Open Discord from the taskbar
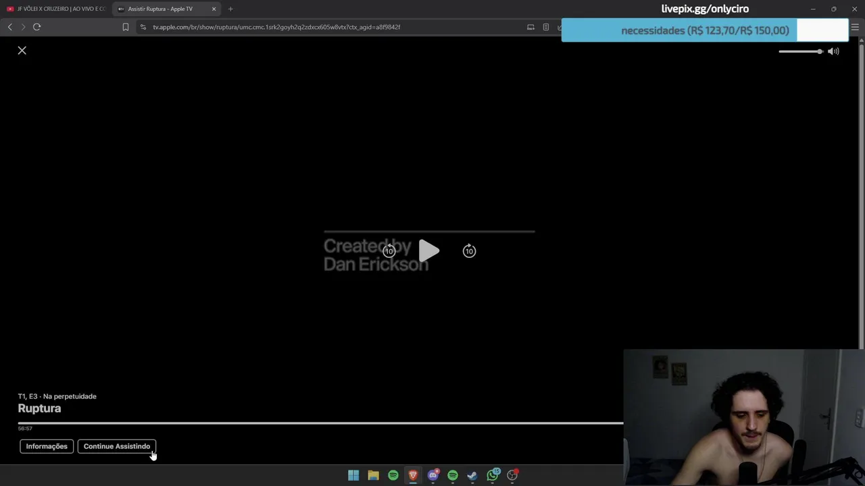The width and height of the screenshot is (865, 486). (x=432, y=475)
